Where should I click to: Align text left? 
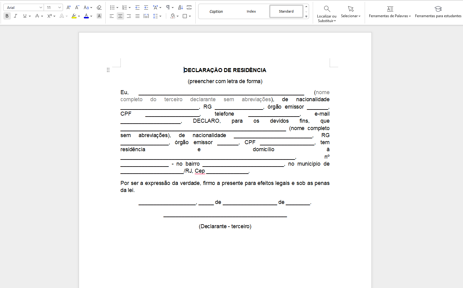[x=112, y=16]
